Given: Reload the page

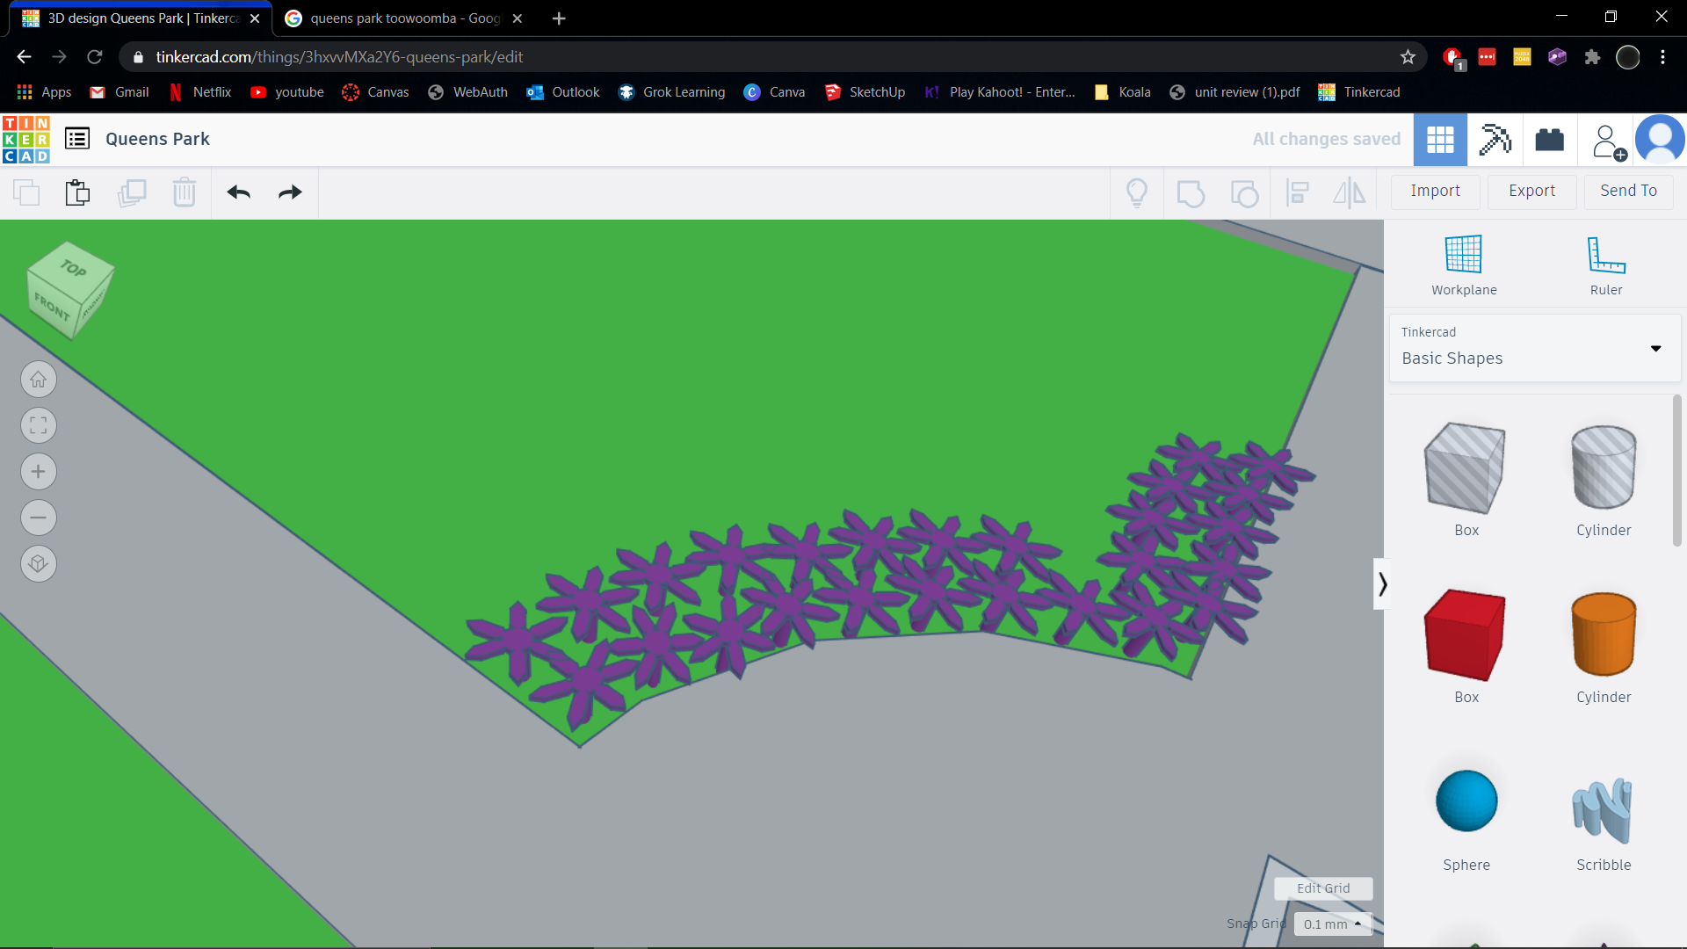Looking at the screenshot, I should tap(95, 57).
